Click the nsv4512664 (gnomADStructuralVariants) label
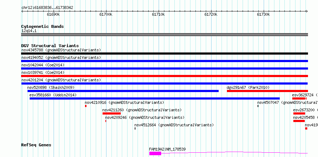 [174, 125]
